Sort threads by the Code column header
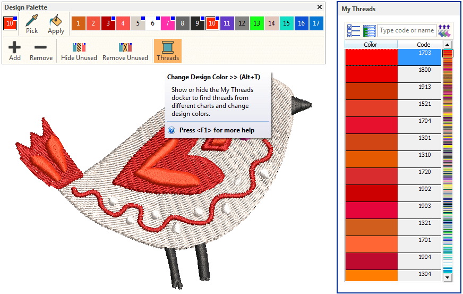 [x=423, y=45]
